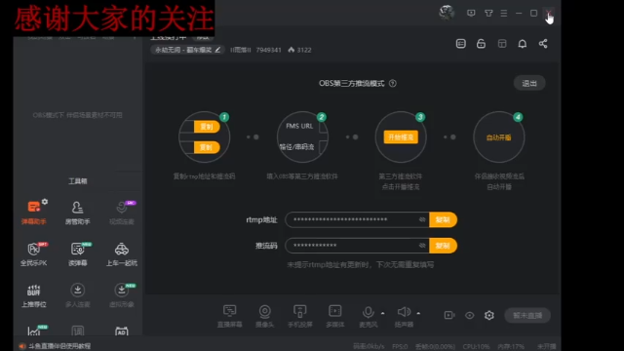The image size is (624, 351).
Task: Add a 摄像头 camera source
Action: coord(264,316)
